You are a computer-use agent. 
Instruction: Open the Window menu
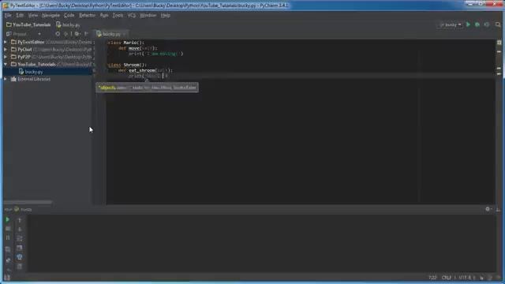click(148, 15)
